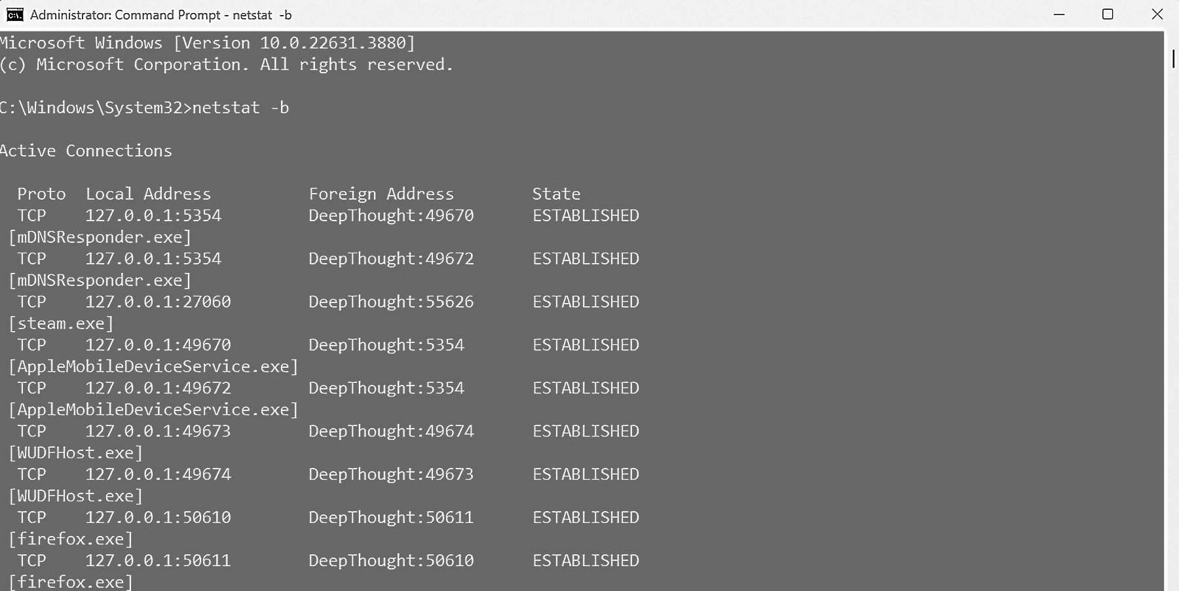Screen dimensions: 1179x591
Task: Select the mDNSResponder.exe process entry
Action: click(99, 237)
